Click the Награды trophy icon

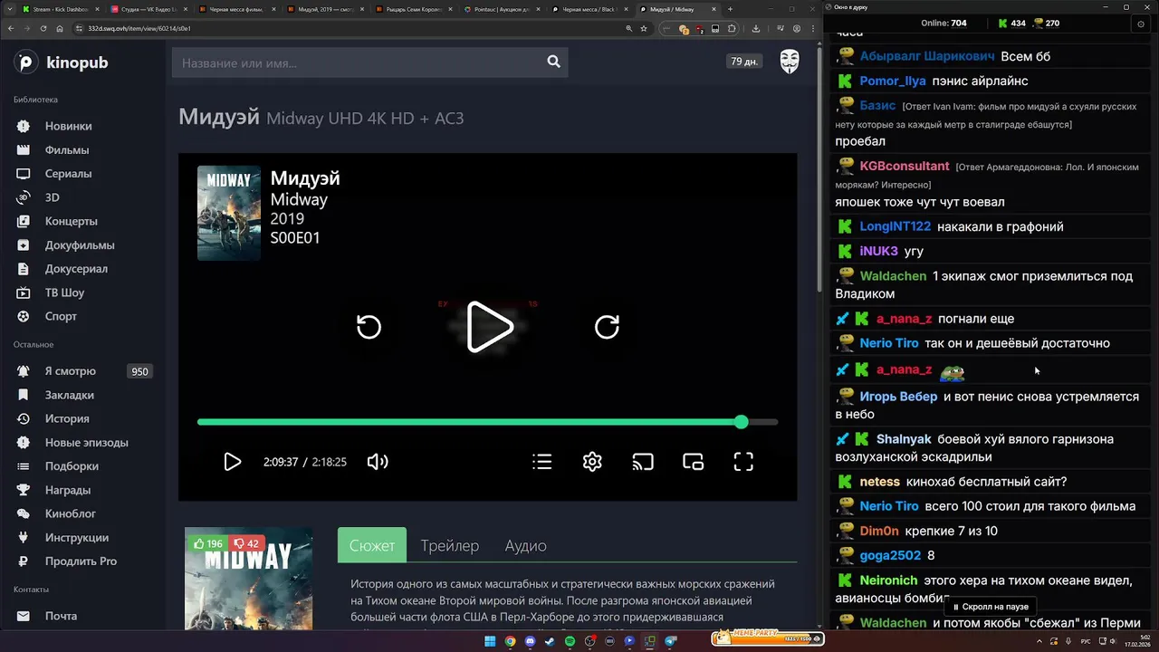coord(24,490)
